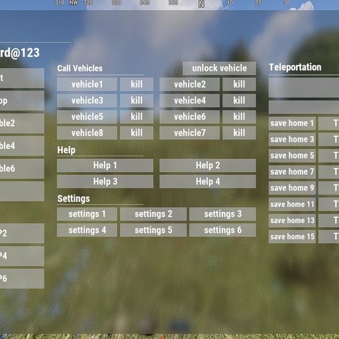Screen dimensions: 339x339
Task: Select save home 13
Action: click(x=292, y=220)
